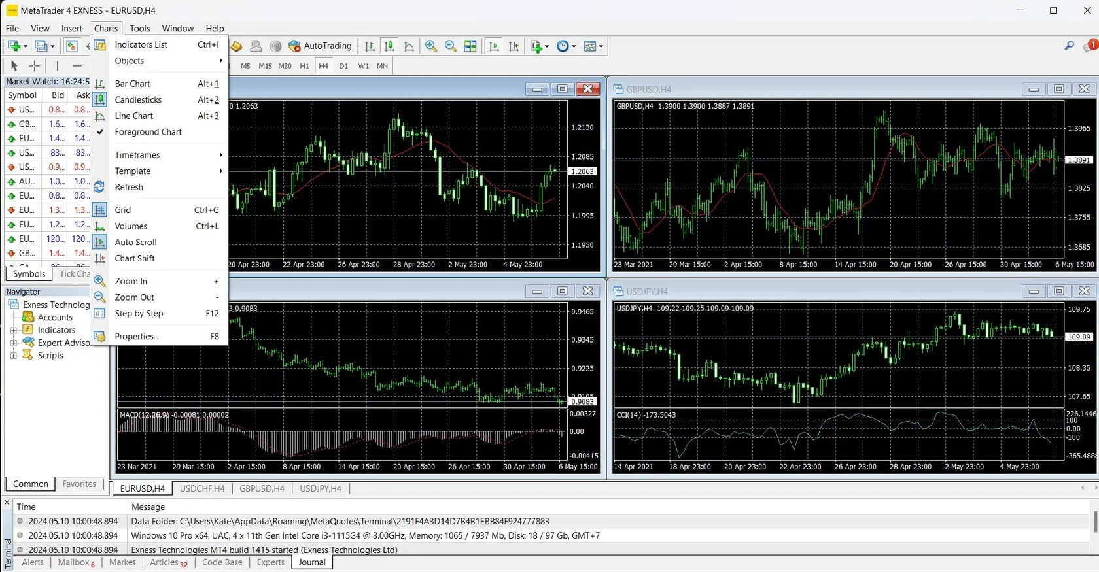This screenshot has height=572, width=1099.
Task: Open the Profiles toolbar icon
Action: (41, 46)
